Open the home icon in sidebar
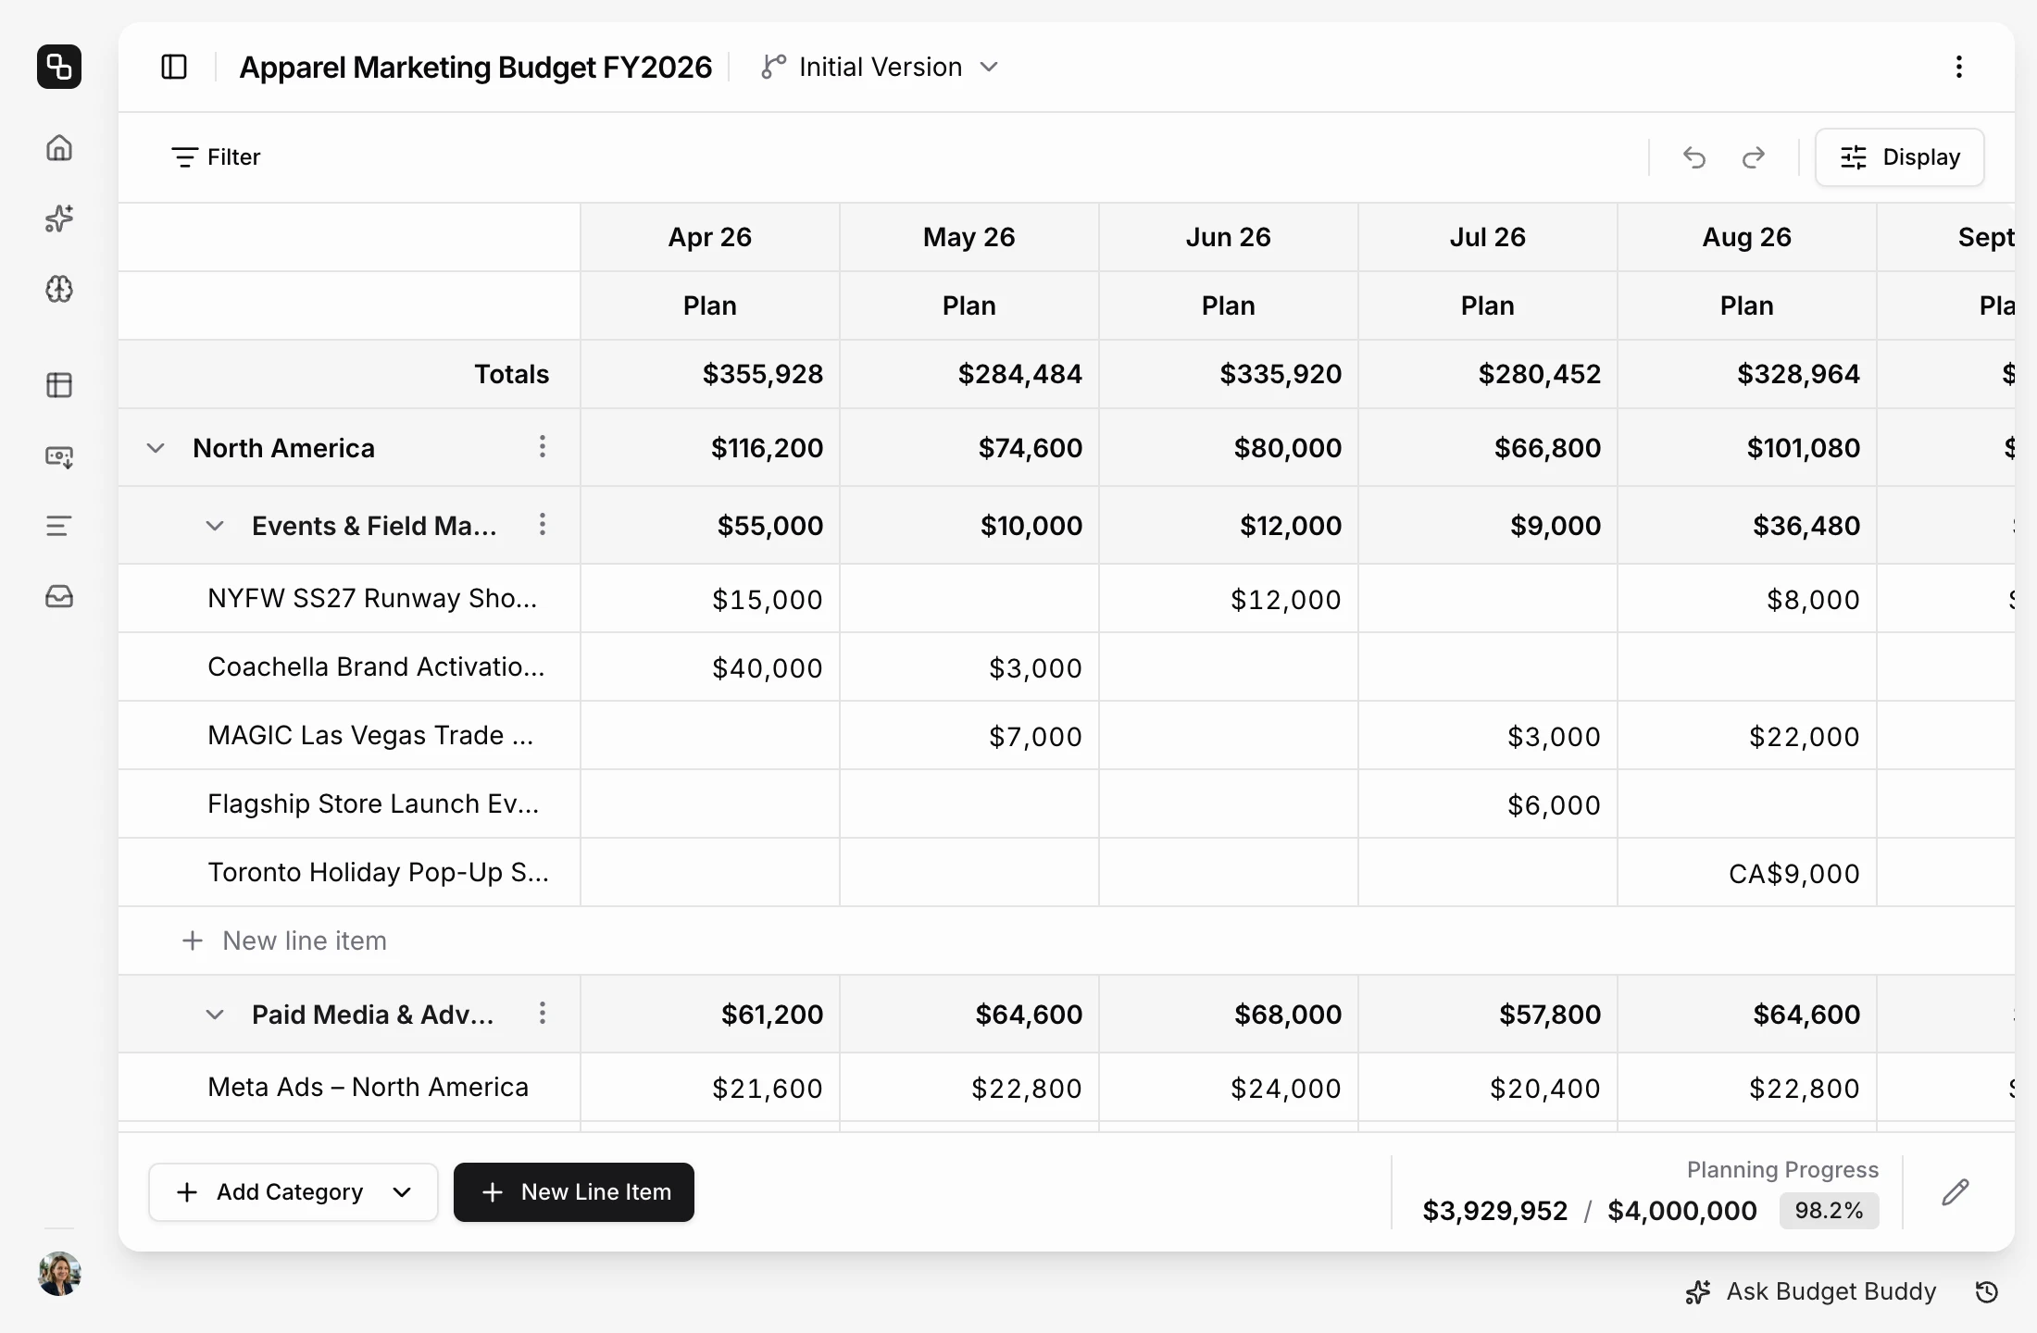Viewport: 2037px width, 1333px height. click(x=59, y=148)
